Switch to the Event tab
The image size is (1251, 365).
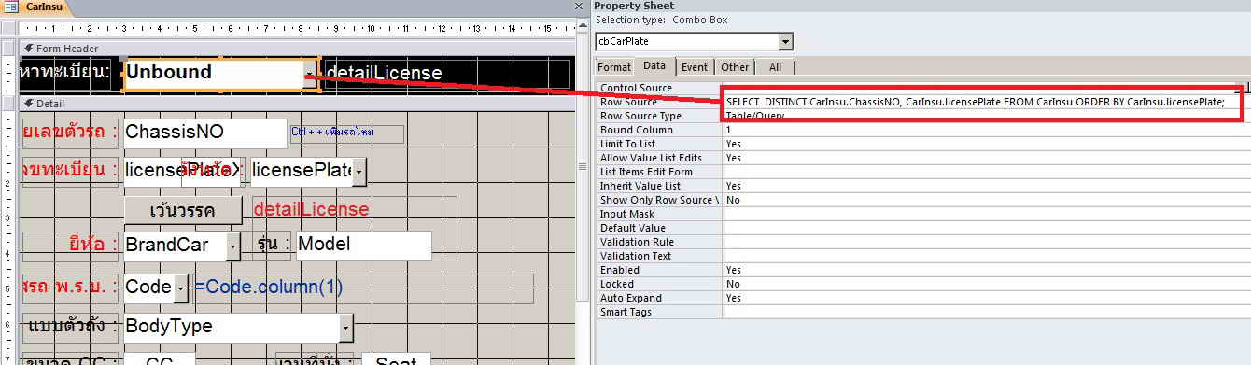point(694,67)
